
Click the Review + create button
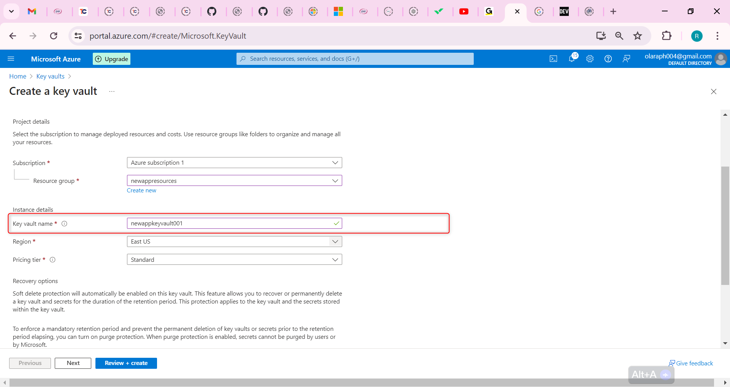(126, 363)
